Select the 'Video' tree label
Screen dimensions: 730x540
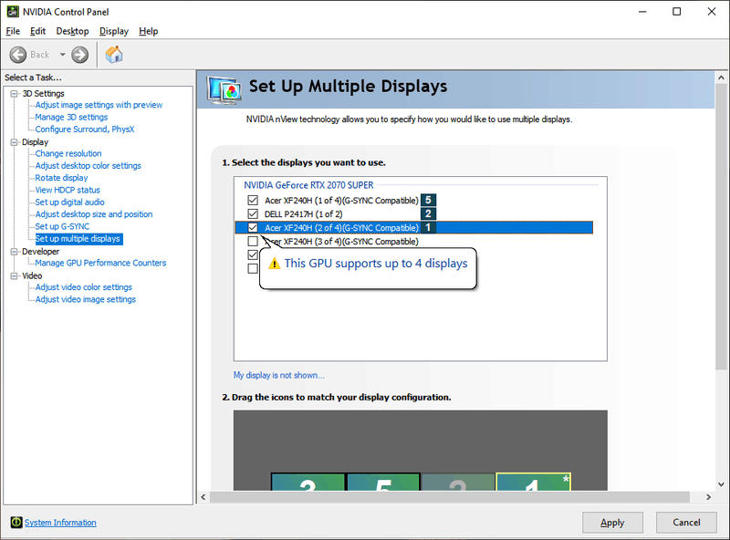tap(32, 275)
